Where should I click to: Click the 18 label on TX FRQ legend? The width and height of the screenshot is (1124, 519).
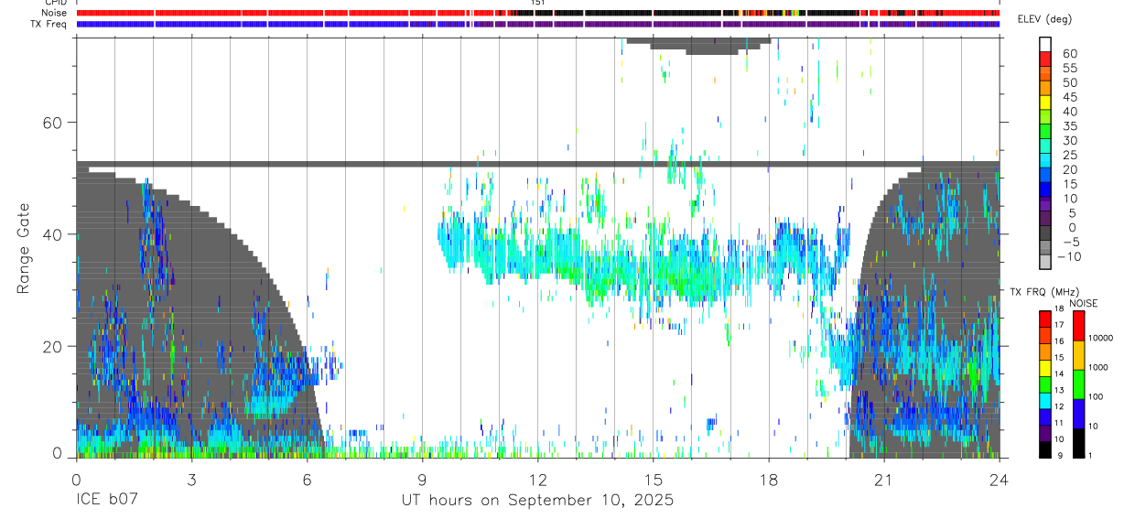tap(1058, 308)
